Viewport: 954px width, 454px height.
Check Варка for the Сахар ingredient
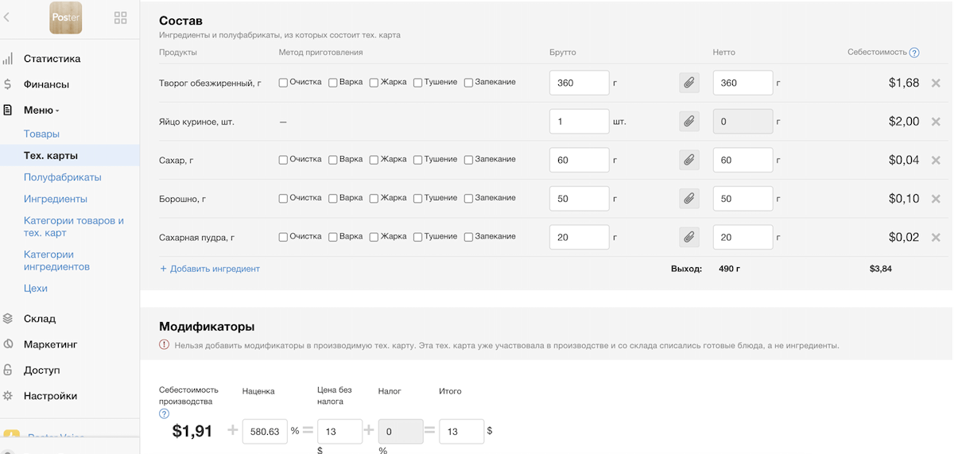point(333,160)
